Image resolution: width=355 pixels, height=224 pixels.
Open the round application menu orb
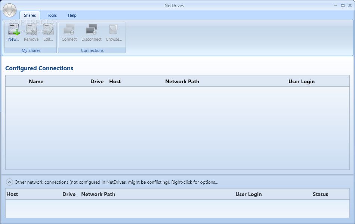tap(9, 10)
